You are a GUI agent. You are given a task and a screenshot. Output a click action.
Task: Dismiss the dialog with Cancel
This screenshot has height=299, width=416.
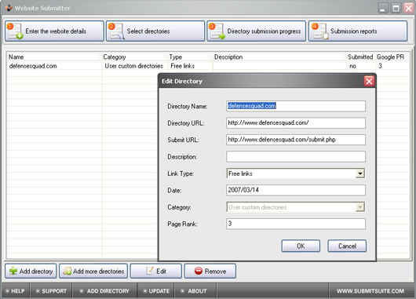coord(347,246)
